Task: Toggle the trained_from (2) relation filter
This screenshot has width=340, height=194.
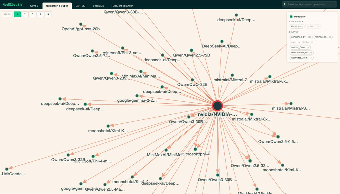Action: click(300, 47)
